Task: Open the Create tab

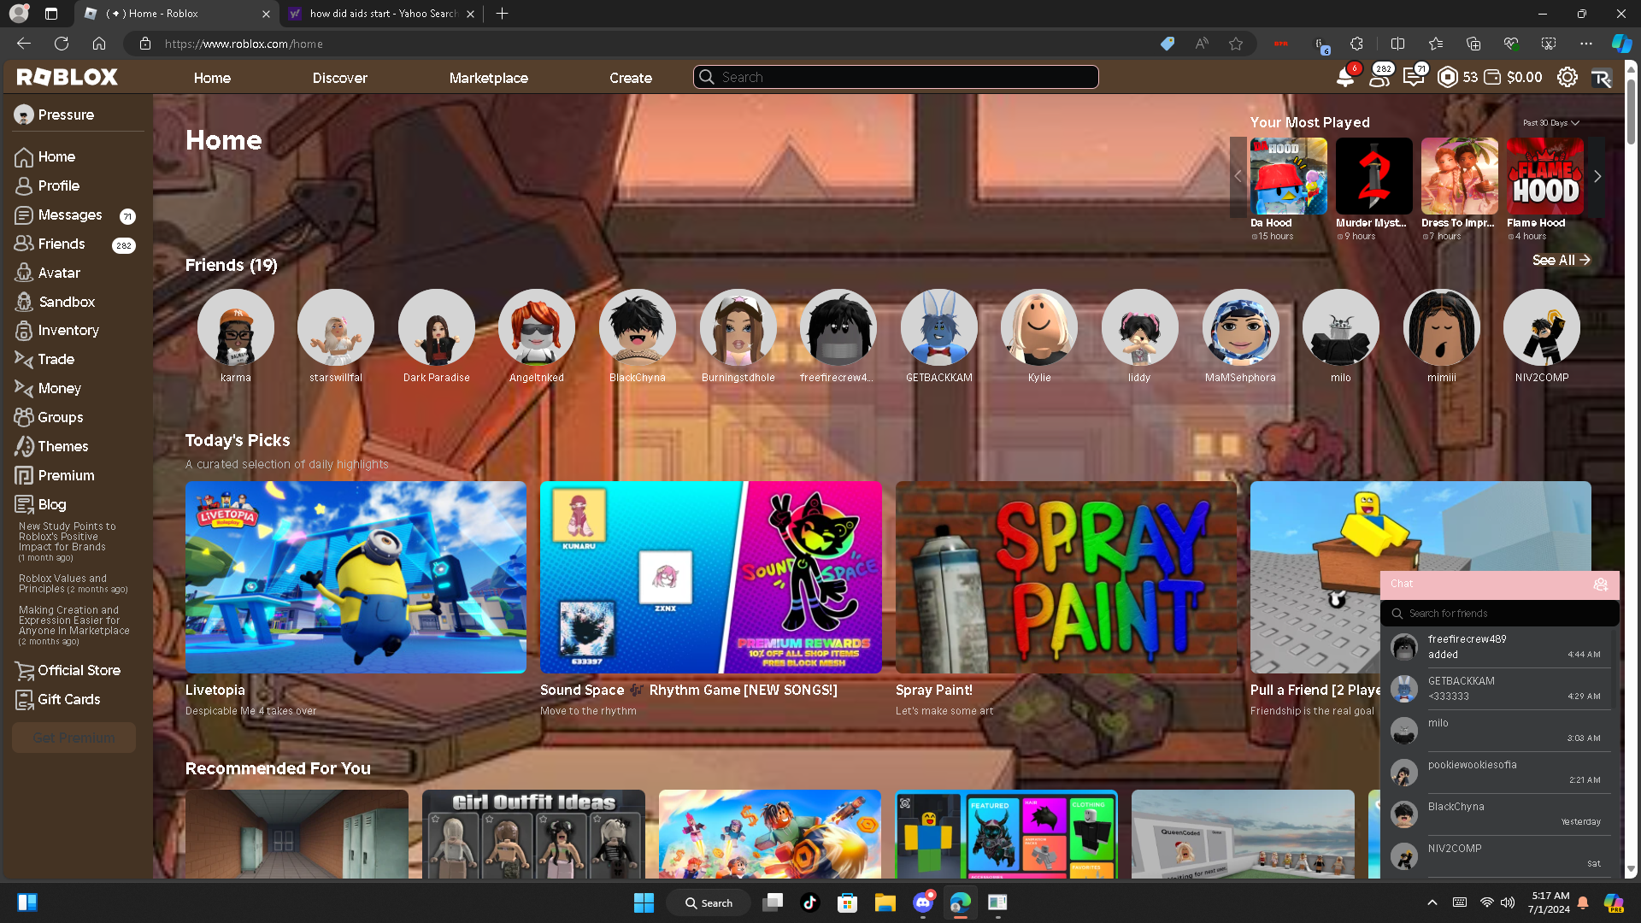Action: 631,78
